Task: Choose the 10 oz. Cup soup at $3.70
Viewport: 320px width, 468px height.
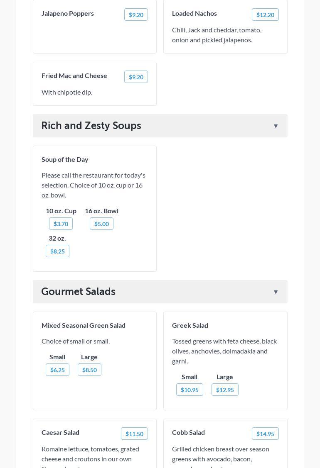Action: pyautogui.click(x=61, y=224)
